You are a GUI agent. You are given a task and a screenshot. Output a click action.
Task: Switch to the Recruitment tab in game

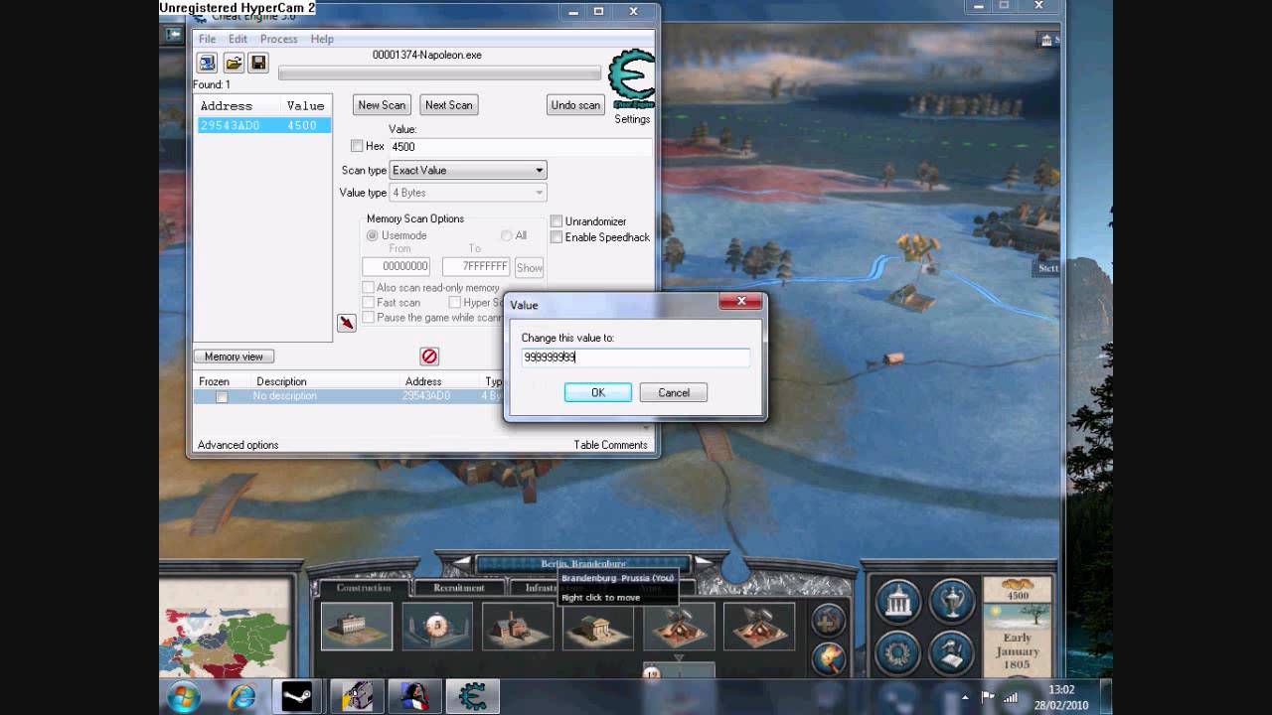[x=459, y=587]
